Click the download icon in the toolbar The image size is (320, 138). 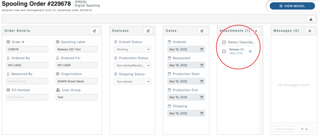[x=311, y=19]
